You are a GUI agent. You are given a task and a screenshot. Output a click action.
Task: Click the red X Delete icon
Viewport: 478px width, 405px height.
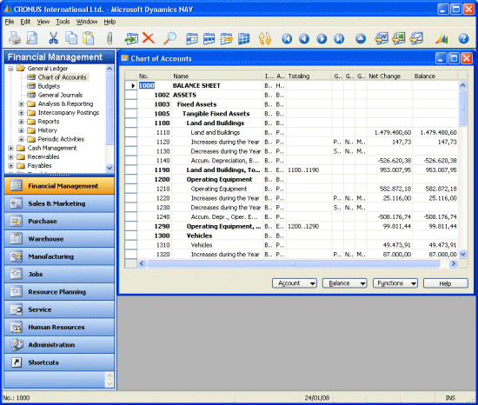point(149,38)
